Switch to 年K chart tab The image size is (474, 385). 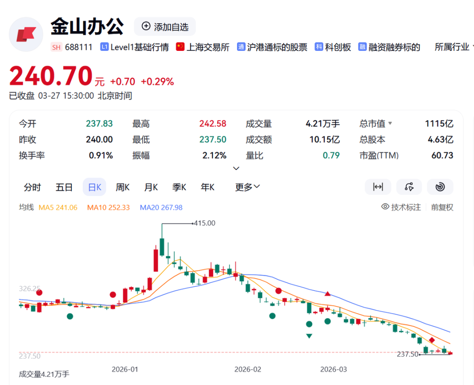[x=208, y=187]
